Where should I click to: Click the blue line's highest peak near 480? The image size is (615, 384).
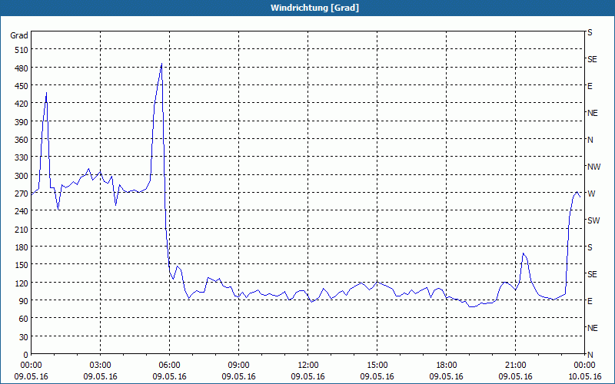pyautogui.click(x=161, y=64)
